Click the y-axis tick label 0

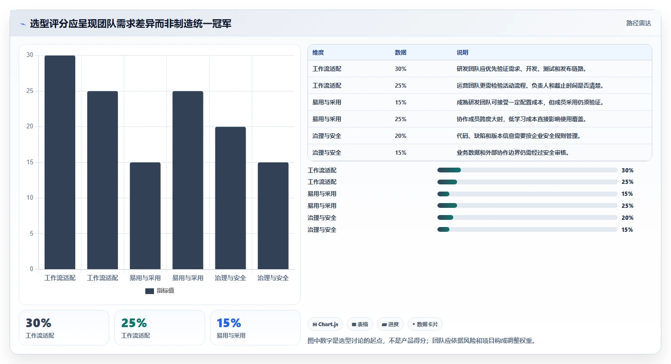tap(32, 269)
